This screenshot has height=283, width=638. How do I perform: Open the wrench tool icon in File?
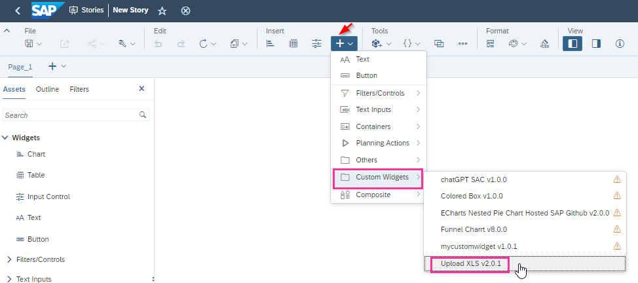[x=122, y=44]
